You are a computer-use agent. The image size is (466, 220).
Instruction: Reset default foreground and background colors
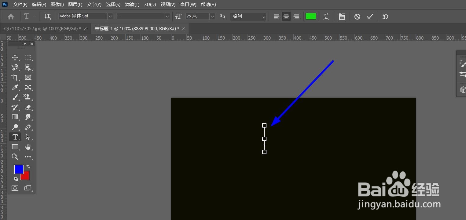click(16, 179)
